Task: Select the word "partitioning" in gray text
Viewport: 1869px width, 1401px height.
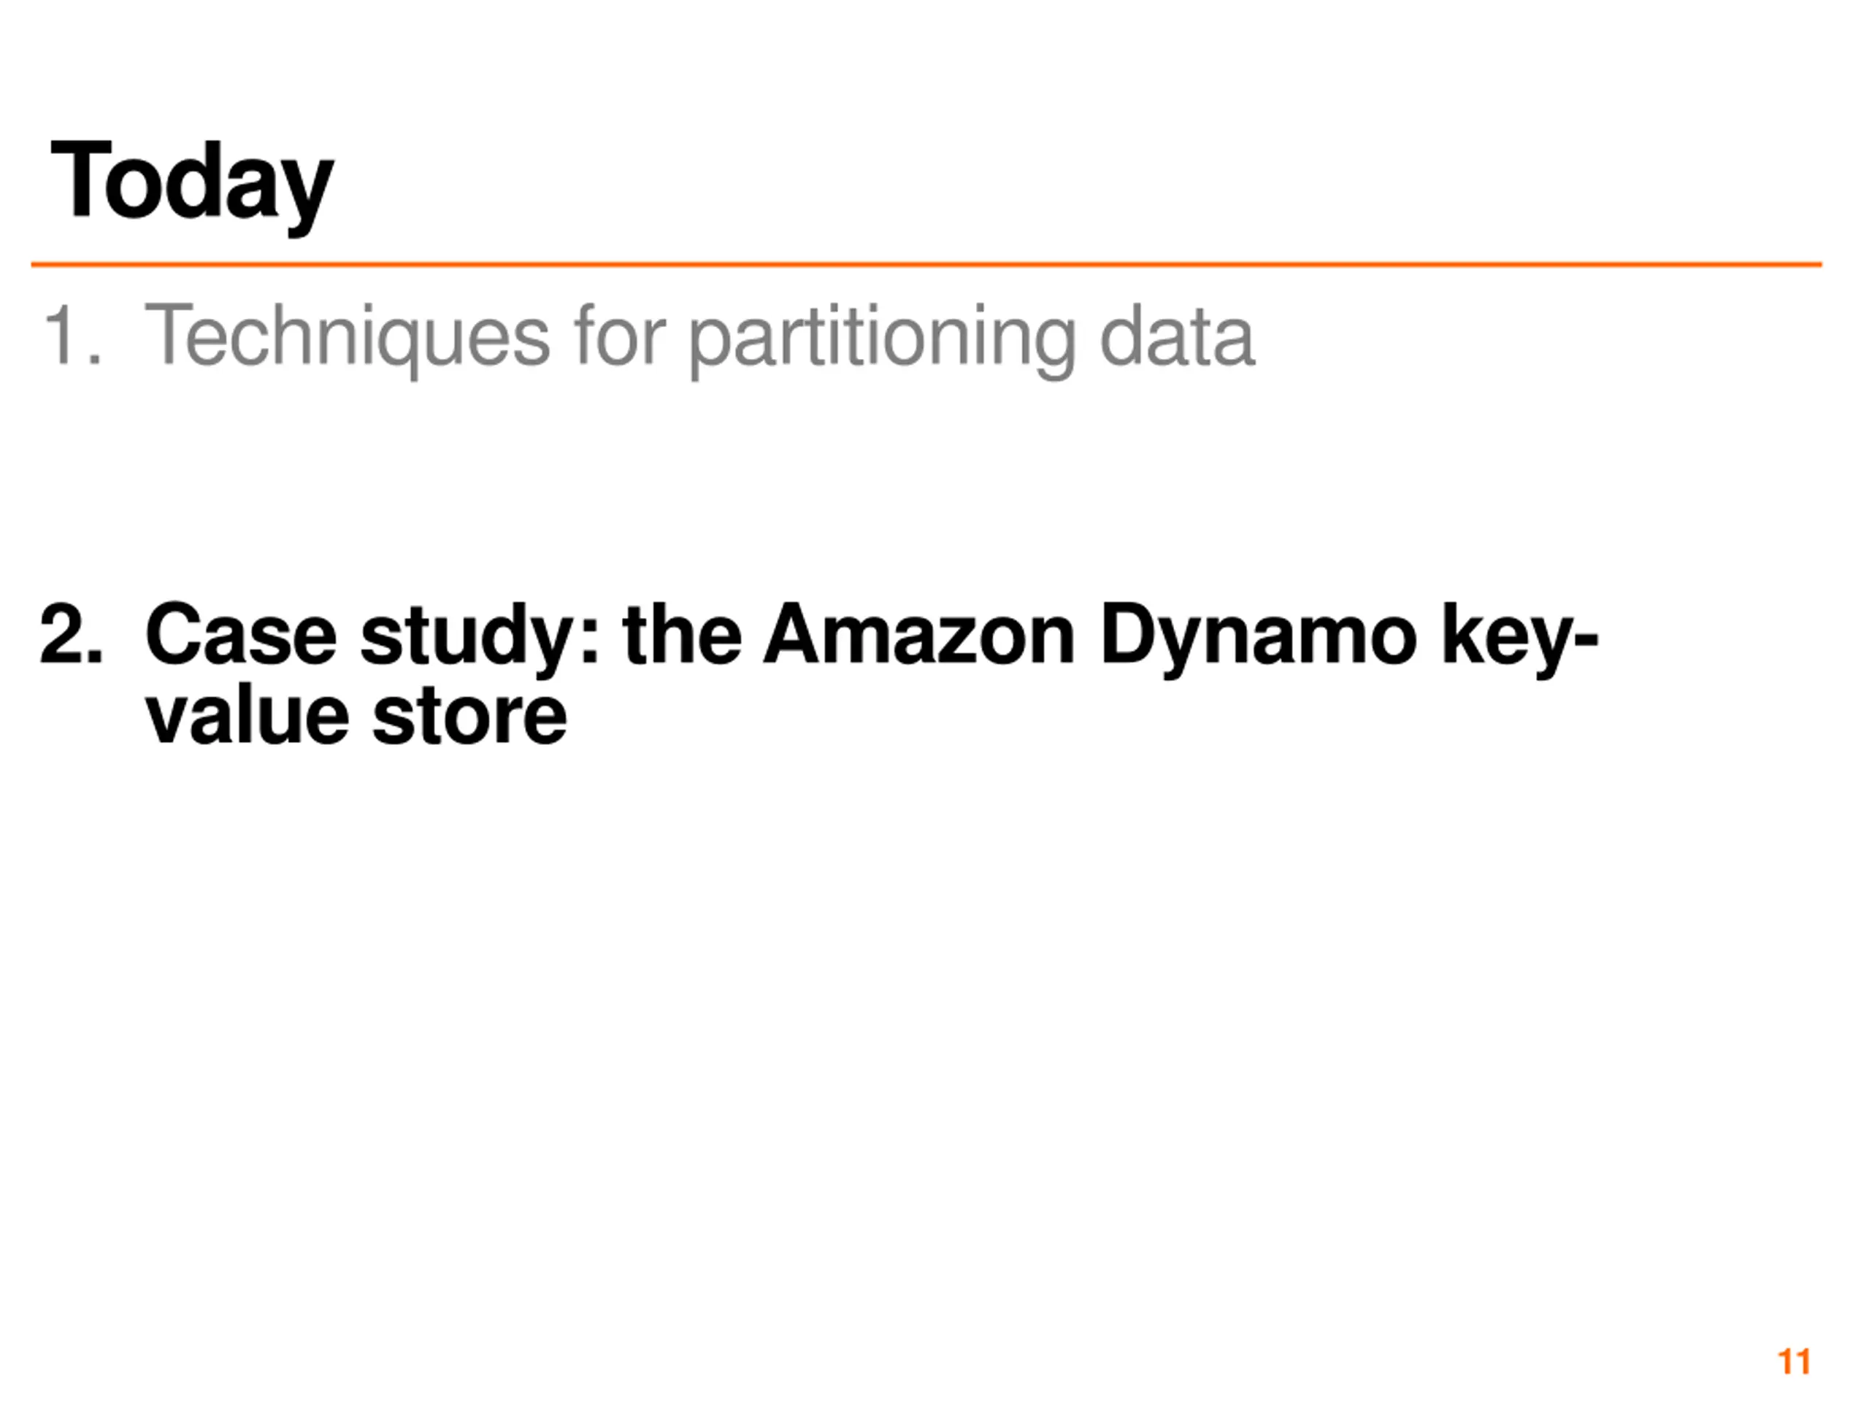Action: click(882, 339)
